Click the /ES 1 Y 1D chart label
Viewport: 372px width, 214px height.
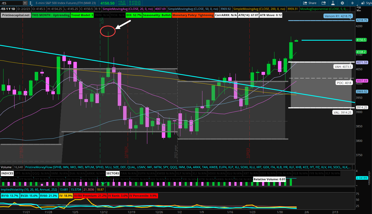tap(8, 9)
